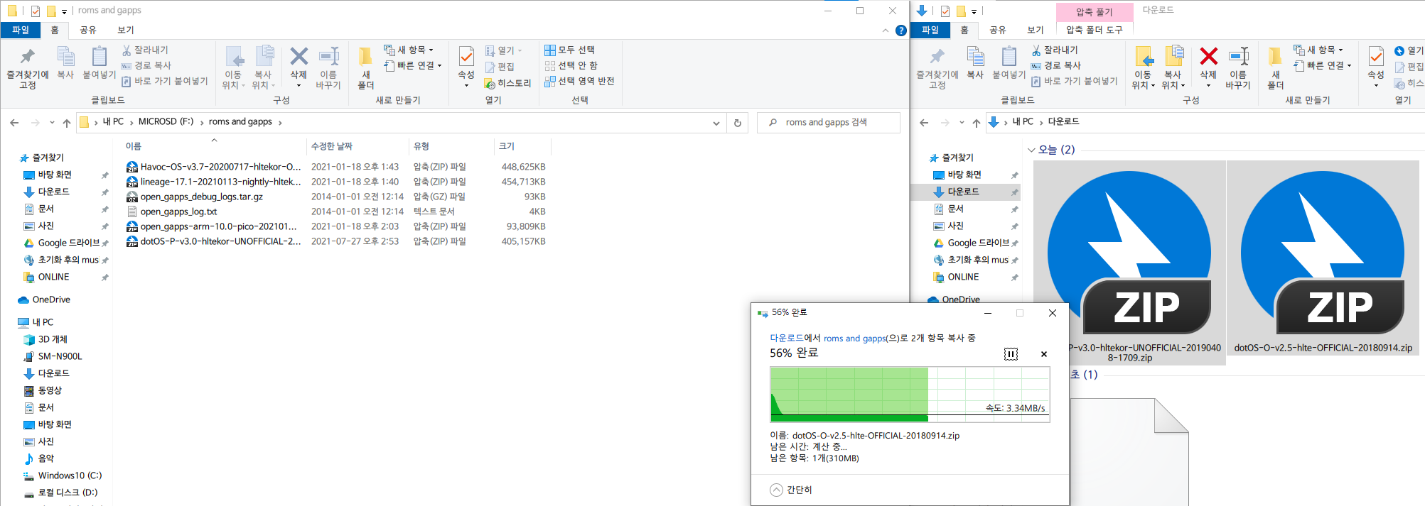This screenshot has width=1425, height=506.
Task: Click Copy to (복사 위치) in Downloads window ribbon
Action: pos(1173,68)
